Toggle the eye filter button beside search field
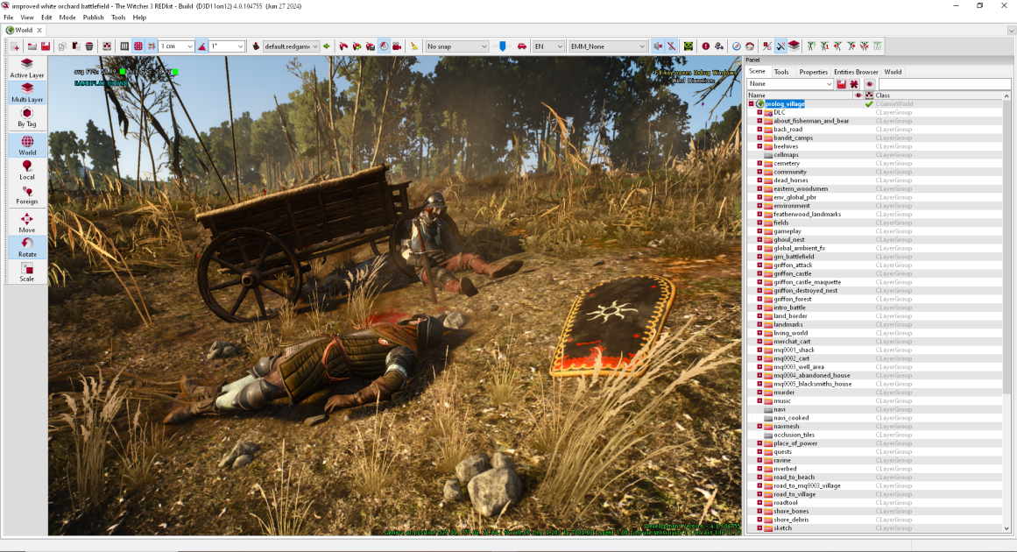The width and height of the screenshot is (1017, 552). [870, 84]
